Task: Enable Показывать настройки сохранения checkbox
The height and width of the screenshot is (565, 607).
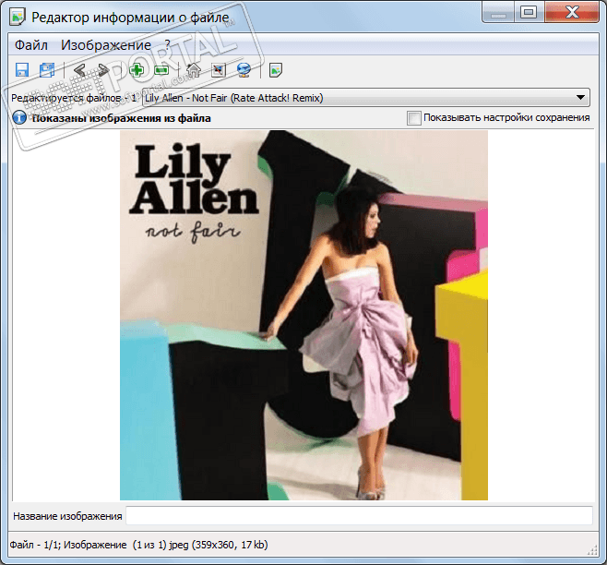Action: tap(414, 118)
